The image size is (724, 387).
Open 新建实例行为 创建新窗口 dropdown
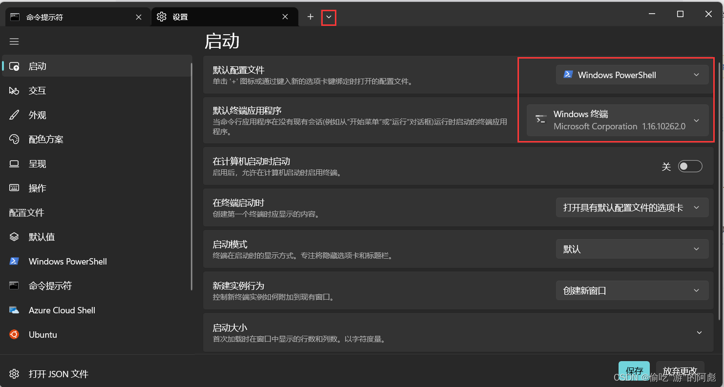(x=632, y=290)
